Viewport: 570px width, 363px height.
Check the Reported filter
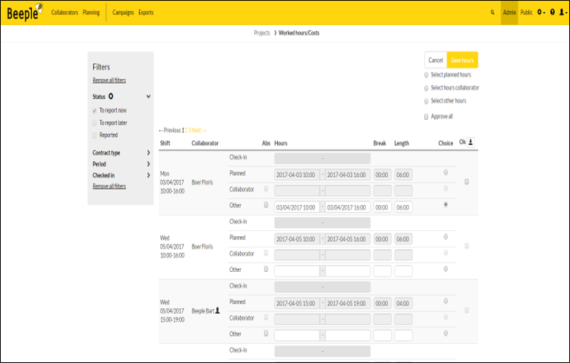(x=95, y=135)
